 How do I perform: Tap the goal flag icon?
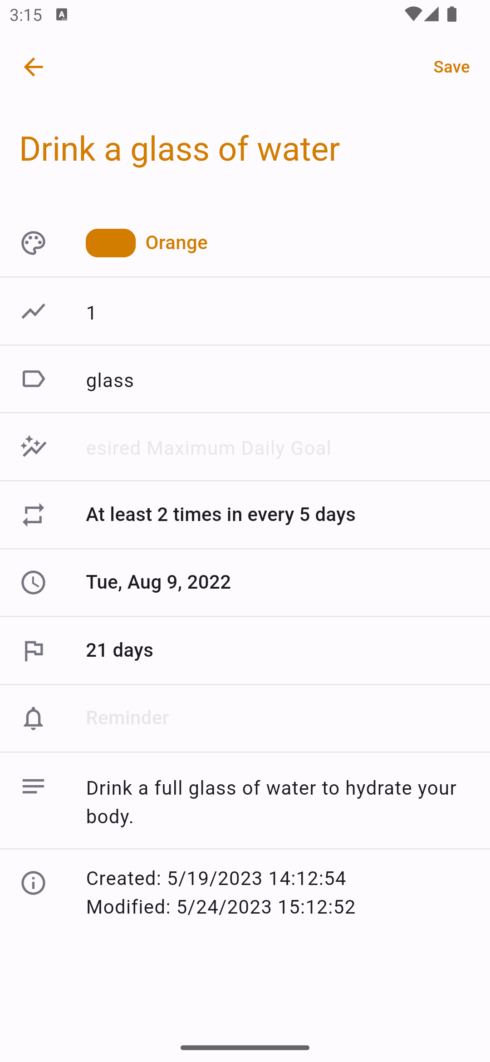coord(33,650)
